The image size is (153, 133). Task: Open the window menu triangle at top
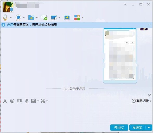(125, 4)
